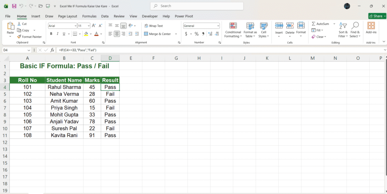The height and width of the screenshot is (194, 387).
Task: Decrease font size with the smaller A icon
Action: 100,26
